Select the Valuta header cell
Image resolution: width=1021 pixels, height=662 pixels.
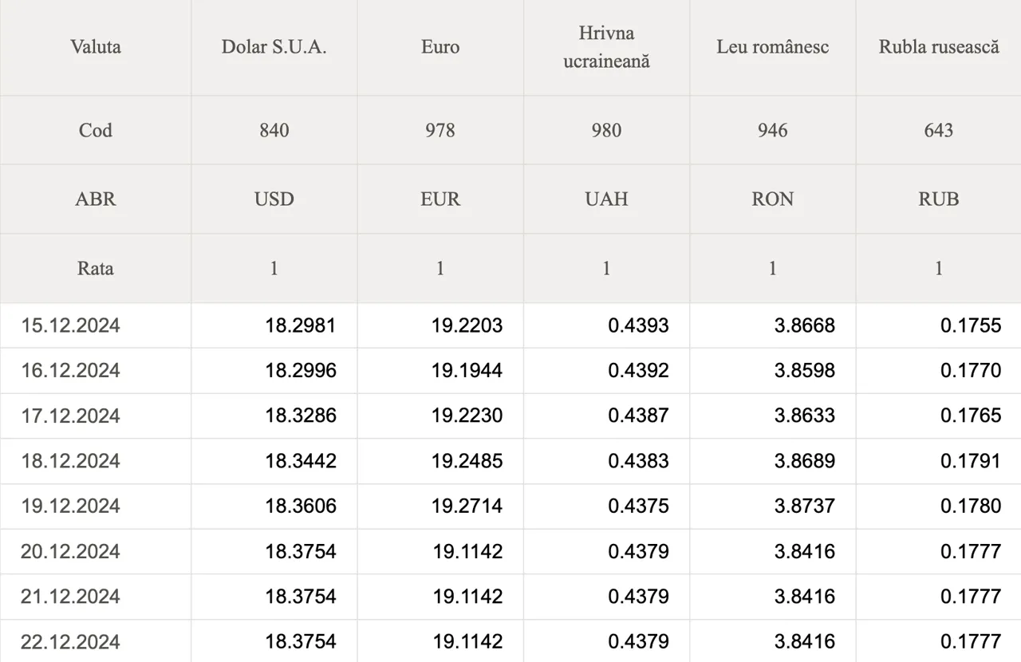pyautogui.click(x=96, y=47)
